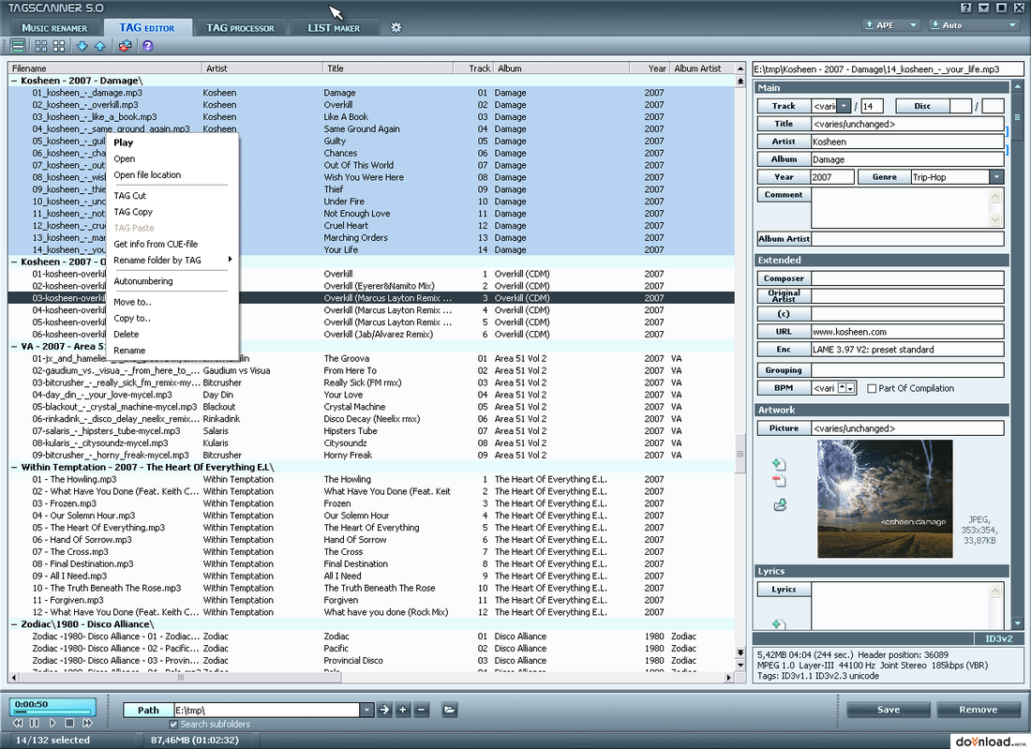The image size is (1031, 749).
Task: Click the Picture field label button
Action: tap(784, 428)
